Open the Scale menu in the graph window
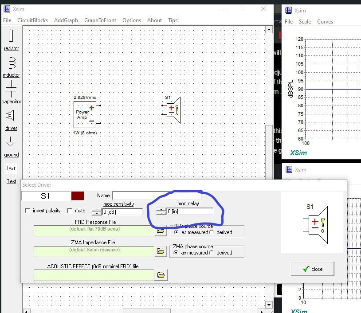 [x=305, y=22]
